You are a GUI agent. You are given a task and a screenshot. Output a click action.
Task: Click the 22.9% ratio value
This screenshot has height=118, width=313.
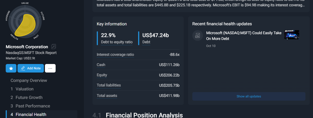point(108,35)
